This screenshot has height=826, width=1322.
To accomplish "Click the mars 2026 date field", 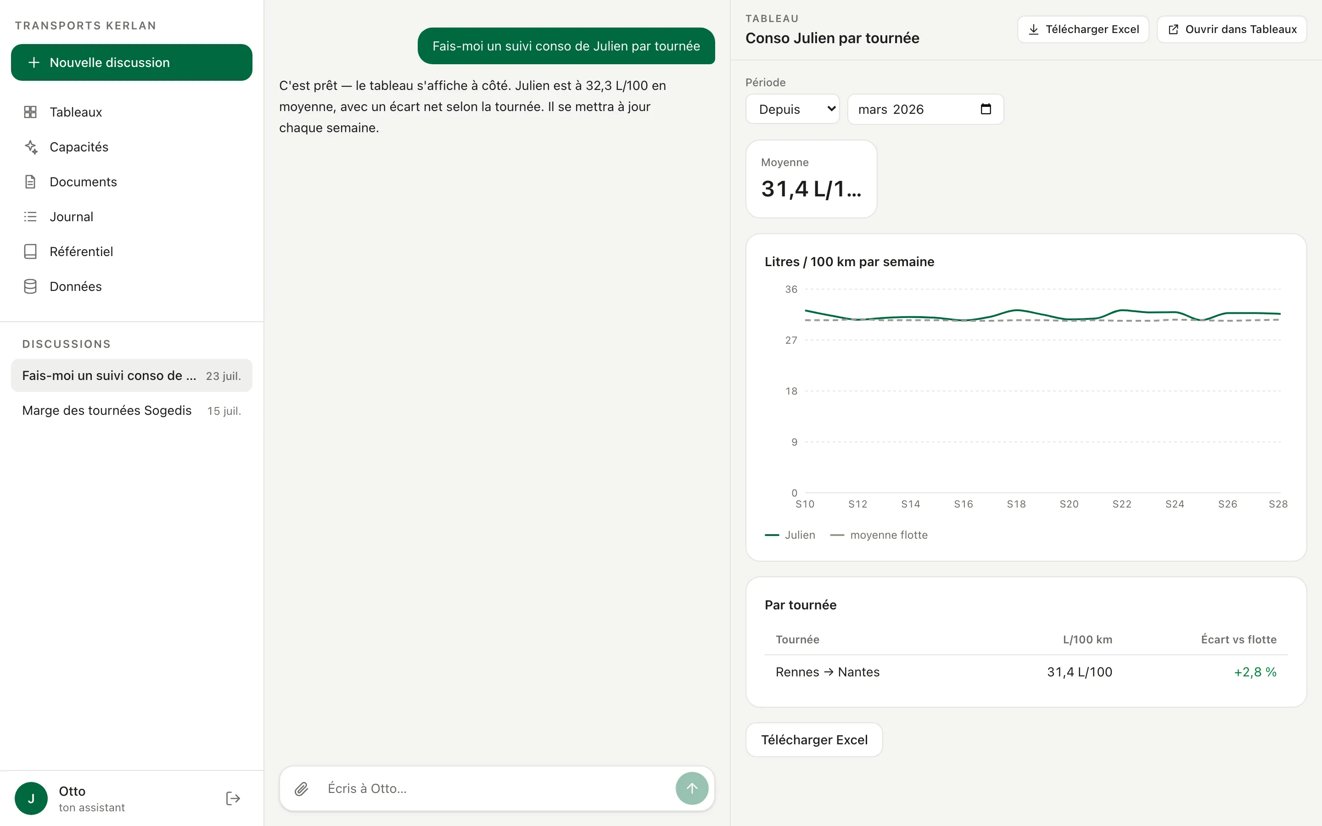I will coord(925,109).
